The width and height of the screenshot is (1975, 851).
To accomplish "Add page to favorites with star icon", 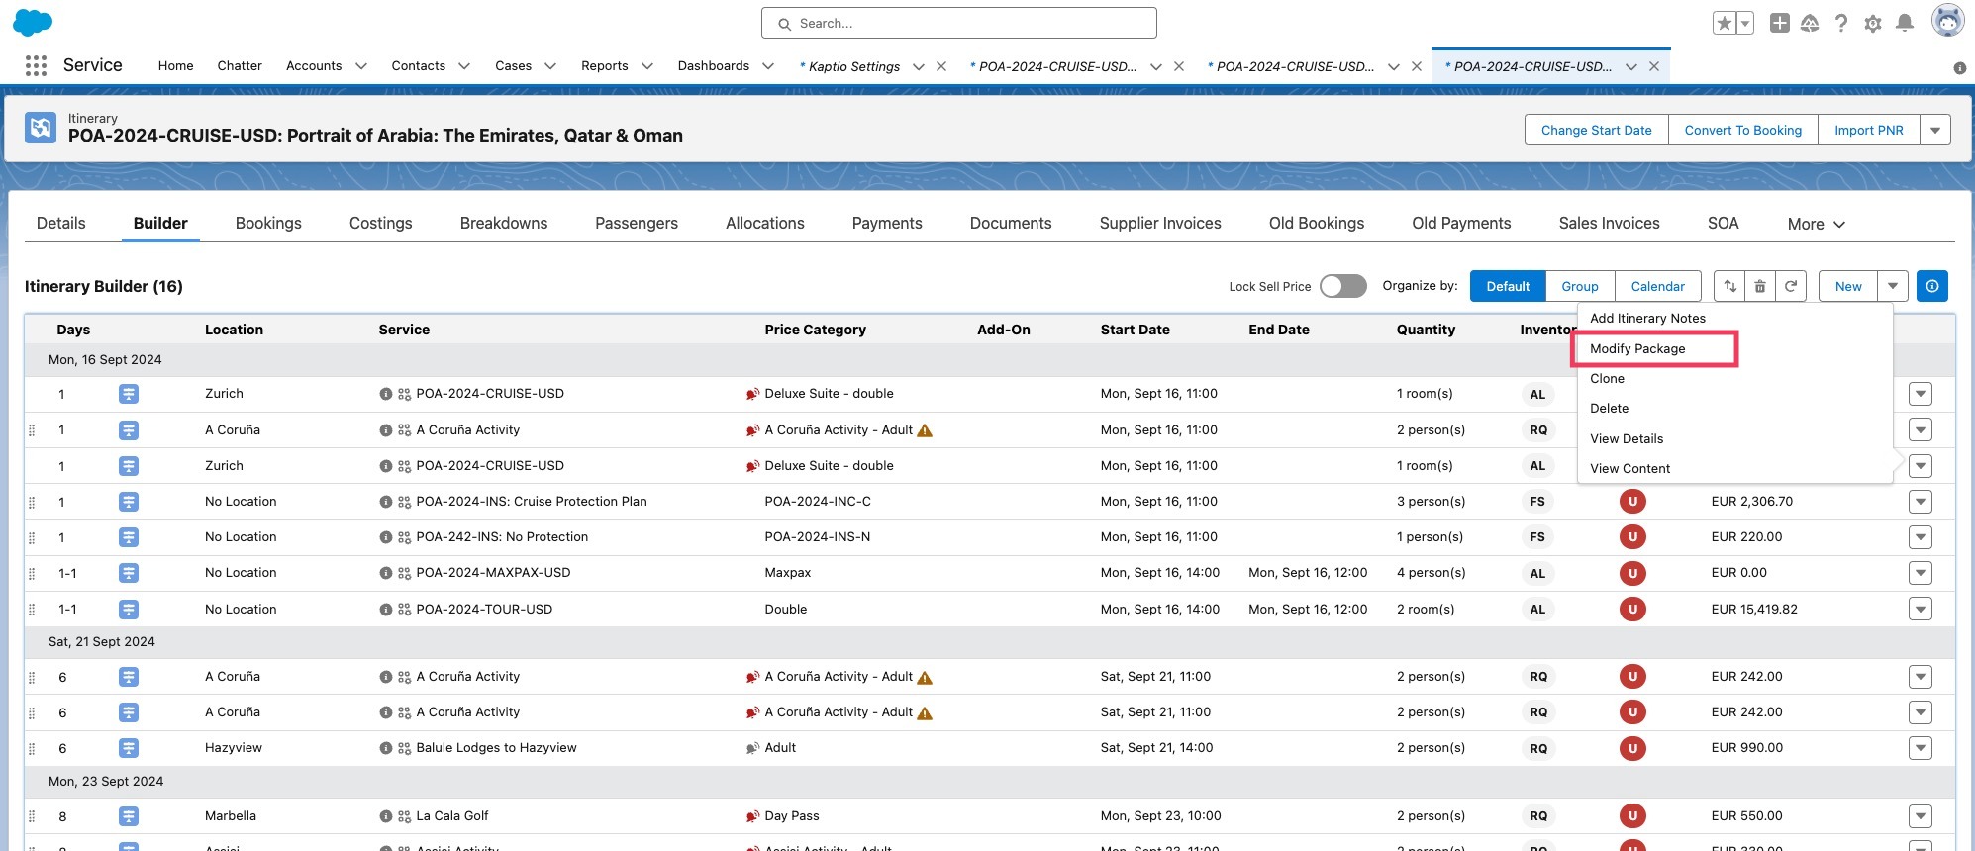I will 1725,23.
